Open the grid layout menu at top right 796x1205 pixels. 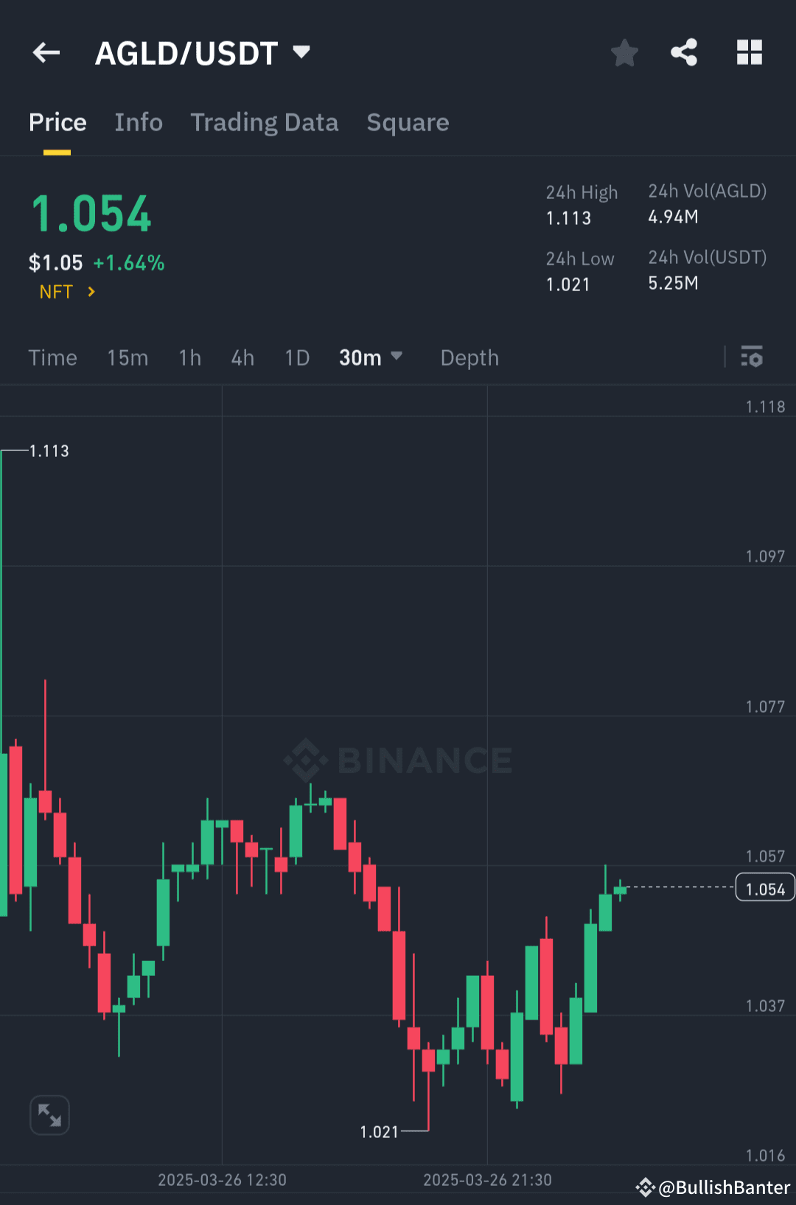coord(750,52)
